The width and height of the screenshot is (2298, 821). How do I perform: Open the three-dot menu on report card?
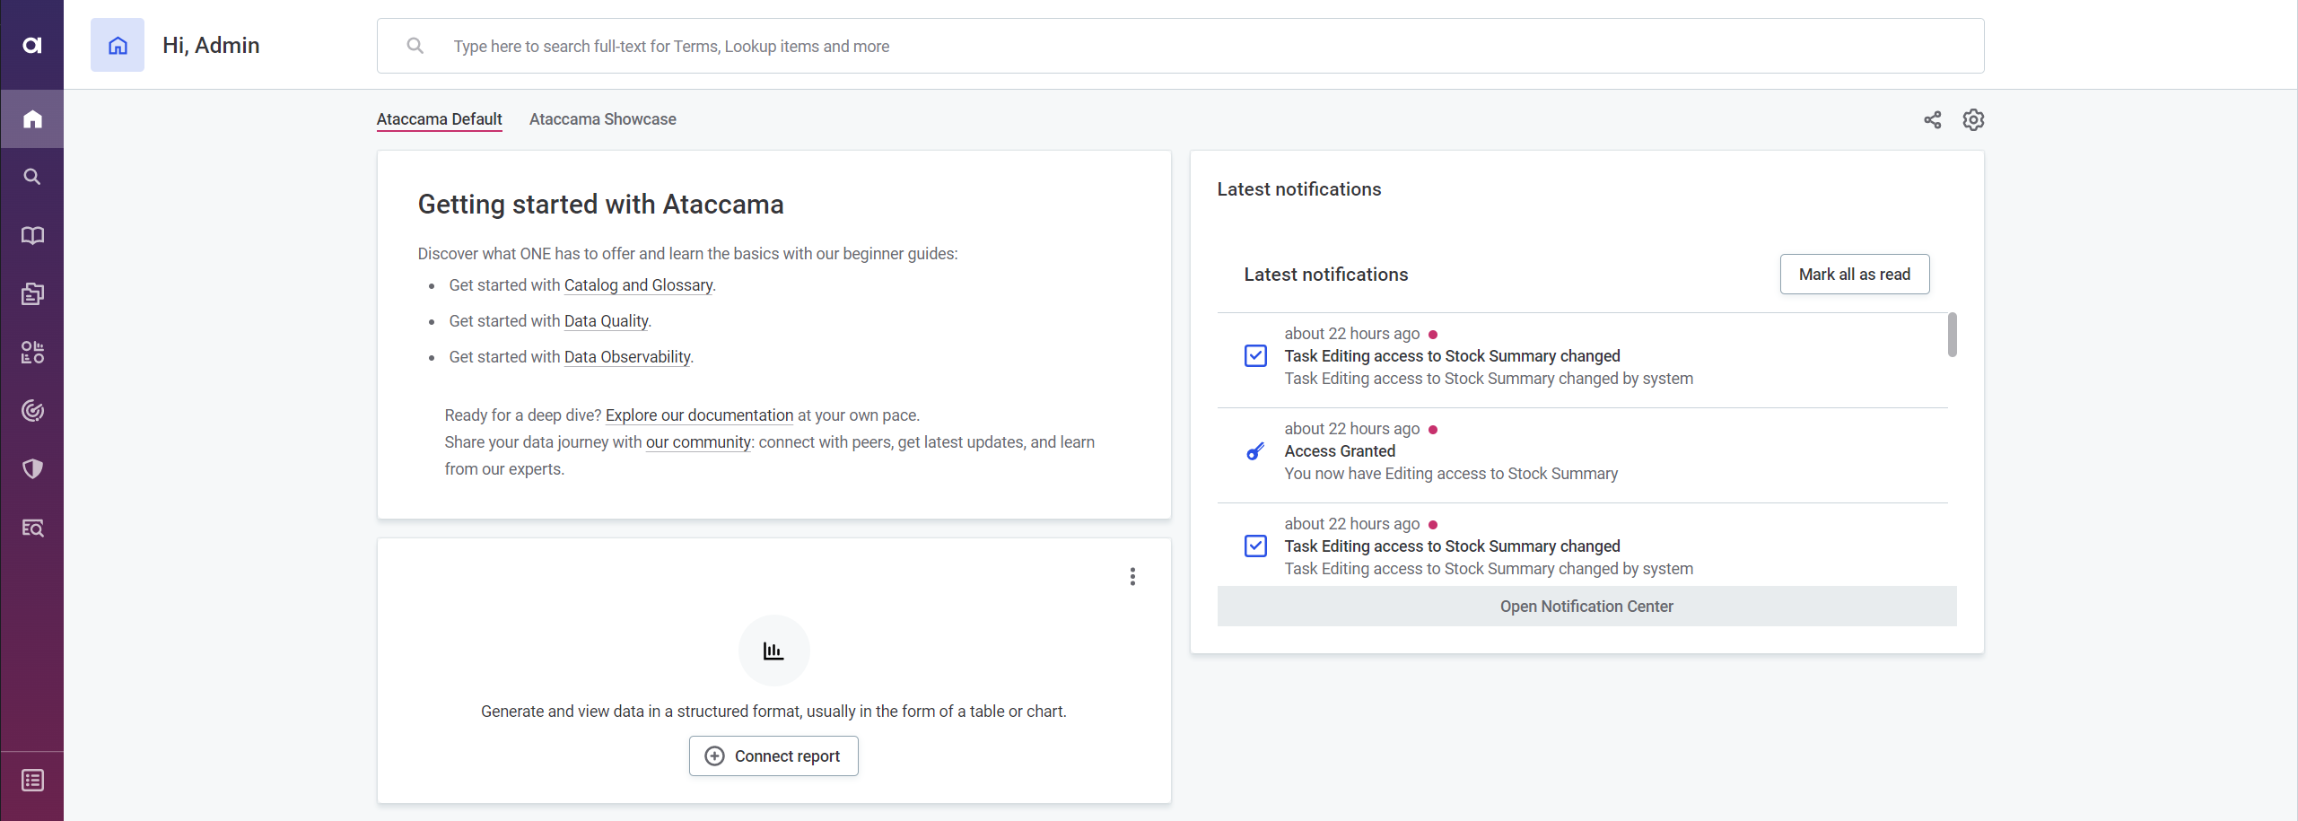pos(1132,577)
